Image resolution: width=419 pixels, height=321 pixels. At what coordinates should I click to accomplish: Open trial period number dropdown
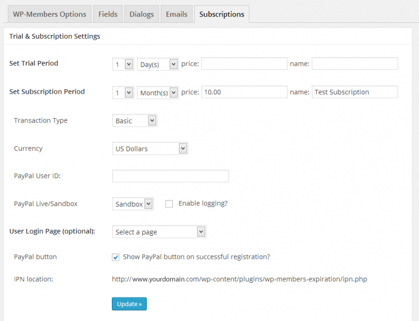(123, 64)
